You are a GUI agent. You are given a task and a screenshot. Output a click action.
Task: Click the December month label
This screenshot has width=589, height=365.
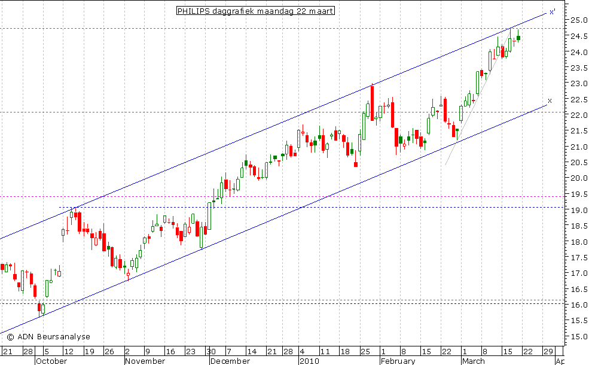pos(230,361)
